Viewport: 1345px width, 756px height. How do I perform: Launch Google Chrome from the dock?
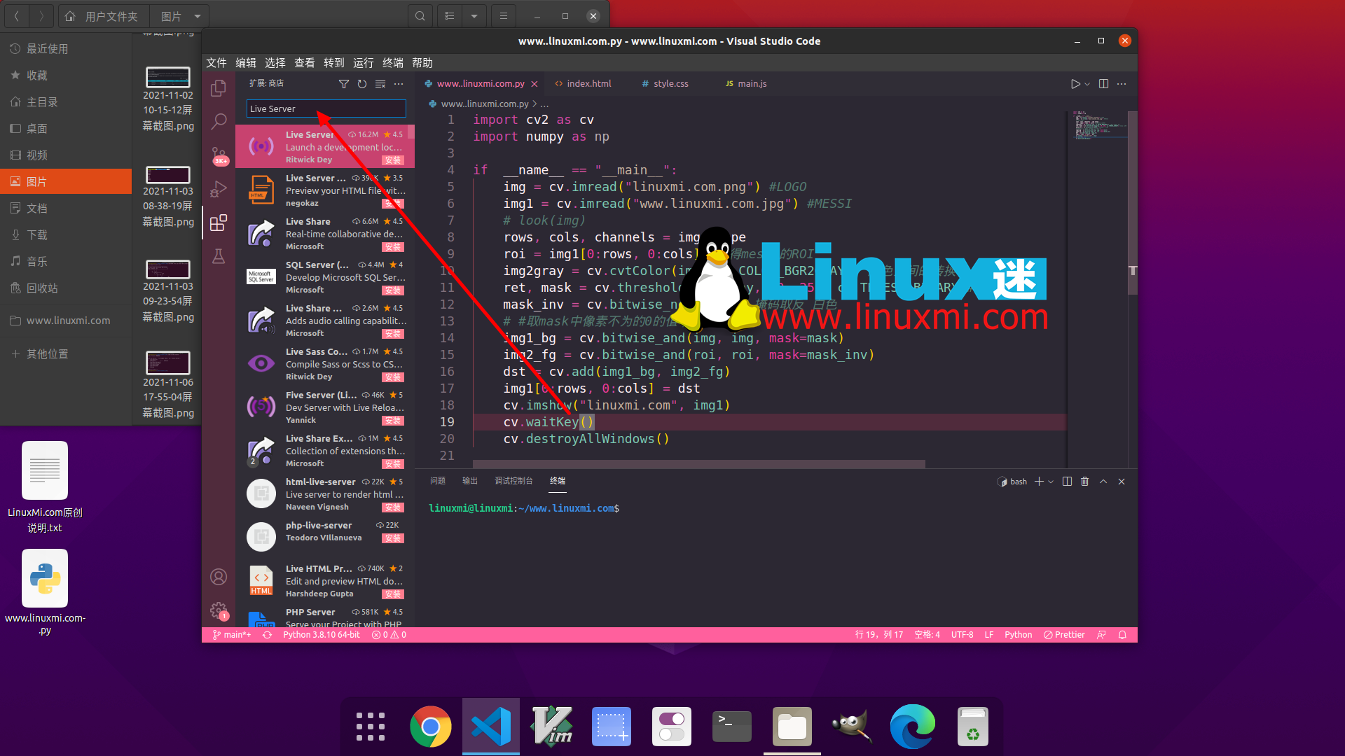tap(431, 727)
